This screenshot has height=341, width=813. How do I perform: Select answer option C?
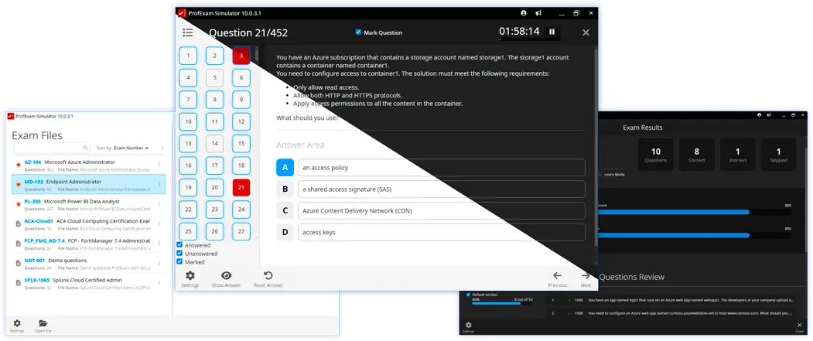[285, 211]
